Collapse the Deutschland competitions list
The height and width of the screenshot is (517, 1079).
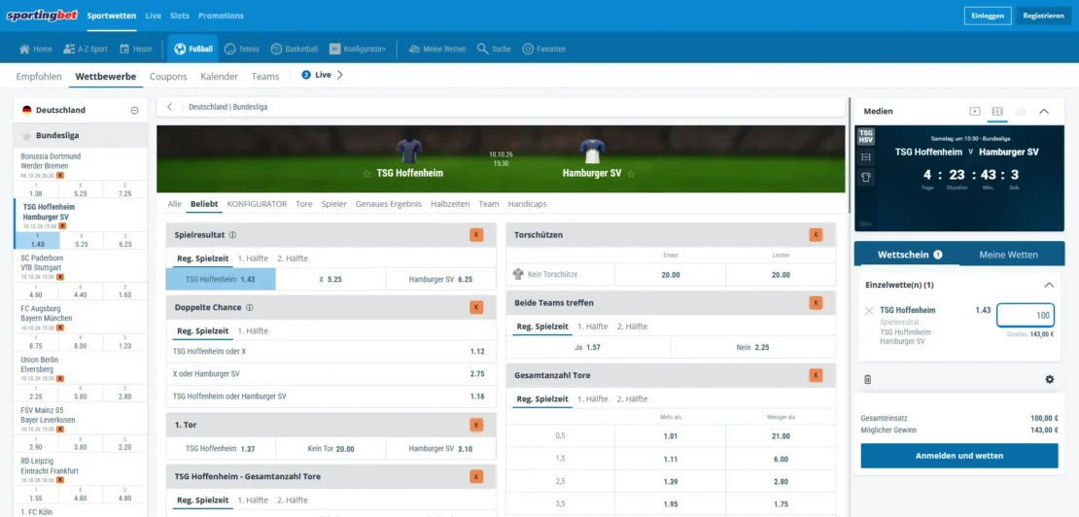coord(135,110)
